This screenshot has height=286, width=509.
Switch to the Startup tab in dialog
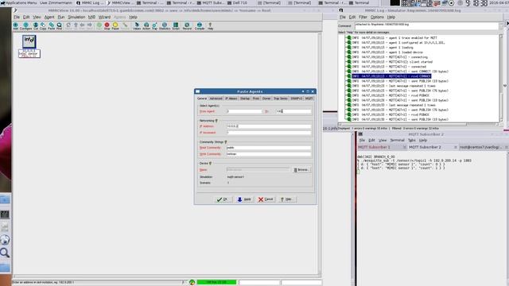(x=245, y=99)
